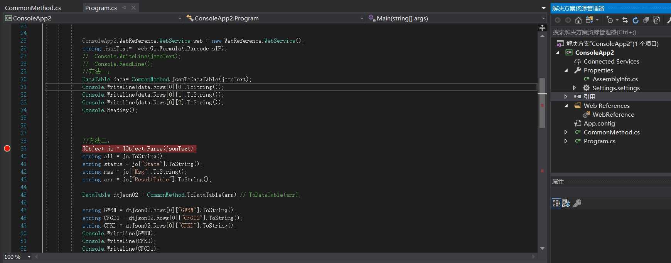Click the Home icon in Solution Explorer toolbar
The height and width of the screenshot is (263, 671).
(578, 20)
